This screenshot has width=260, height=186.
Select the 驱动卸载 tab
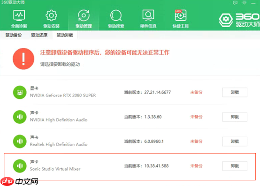click(x=65, y=35)
